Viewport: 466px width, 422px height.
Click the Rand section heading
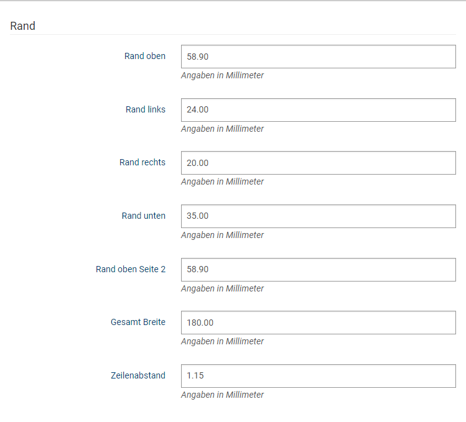(x=22, y=26)
